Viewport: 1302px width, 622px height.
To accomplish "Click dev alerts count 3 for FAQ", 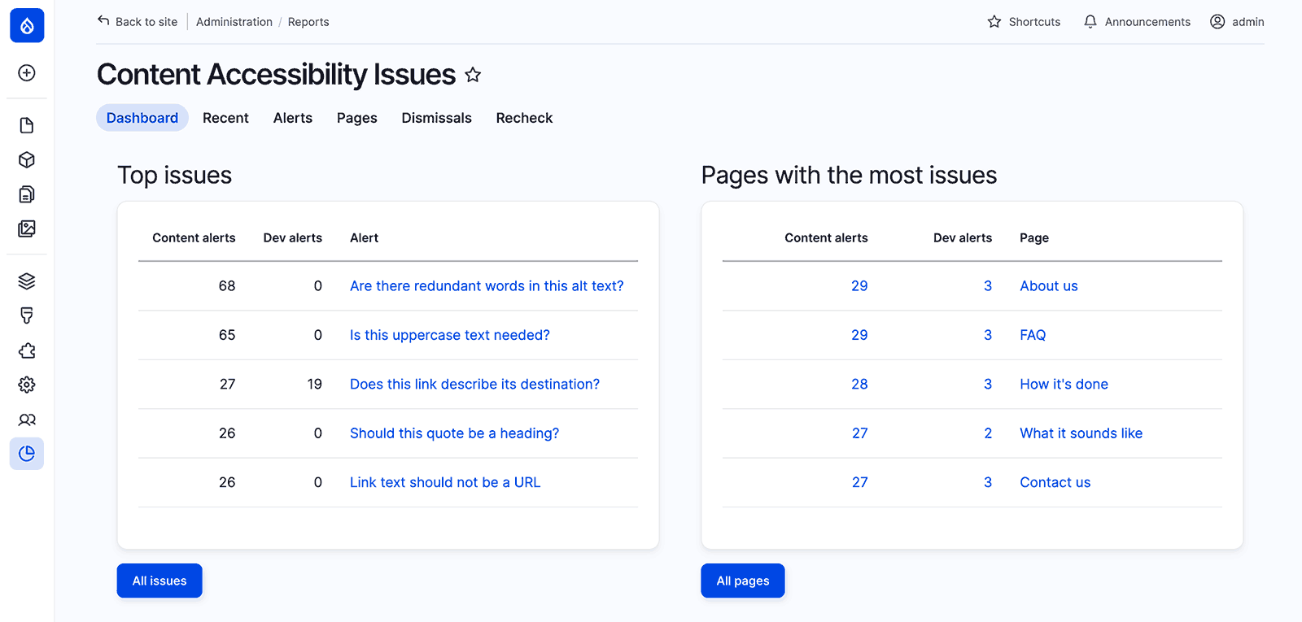I will click(988, 335).
